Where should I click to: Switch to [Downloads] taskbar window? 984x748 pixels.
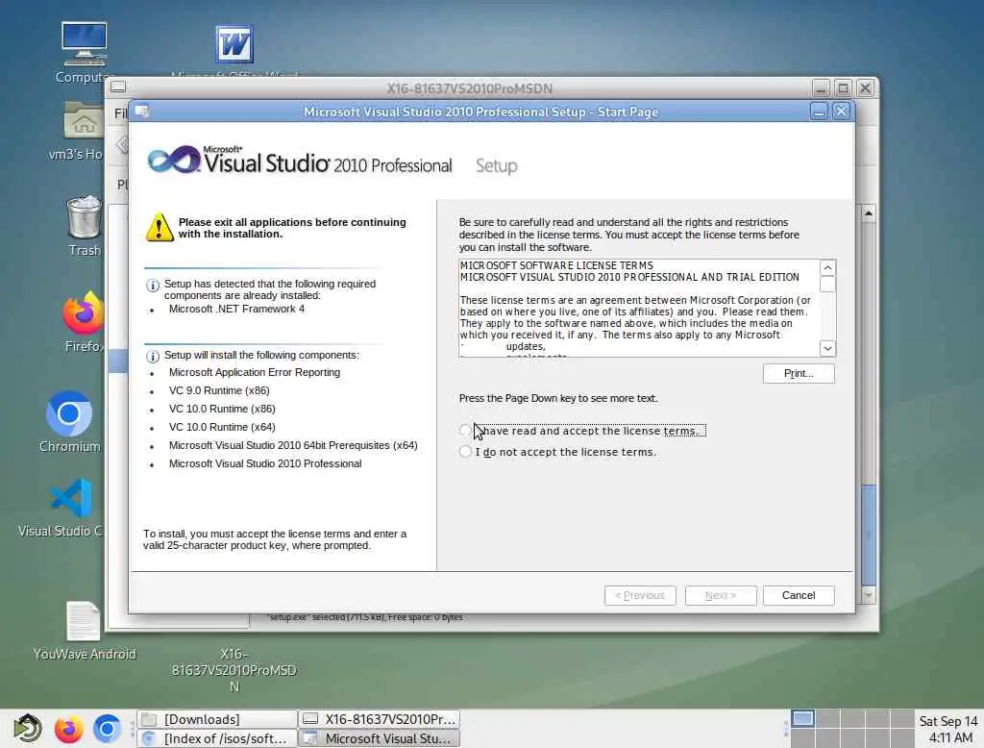click(x=217, y=719)
